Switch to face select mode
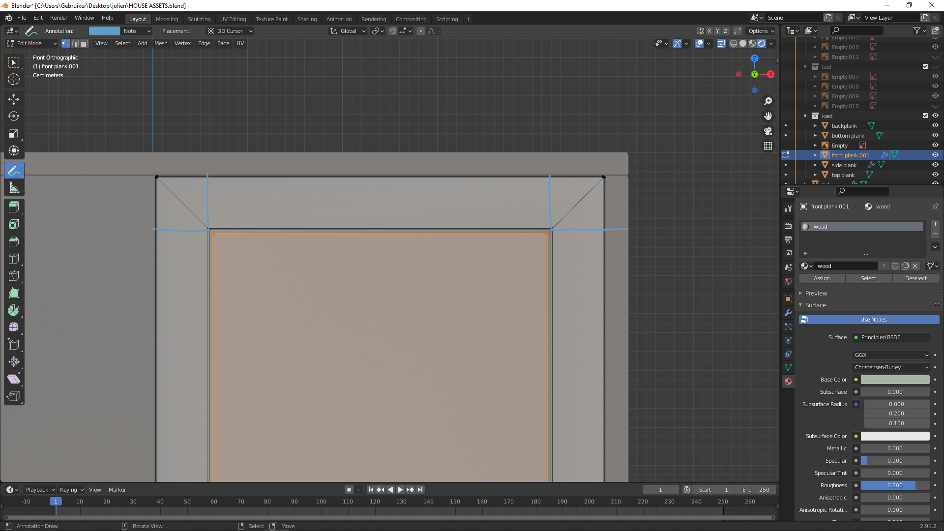The height and width of the screenshot is (531, 944). [85, 43]
